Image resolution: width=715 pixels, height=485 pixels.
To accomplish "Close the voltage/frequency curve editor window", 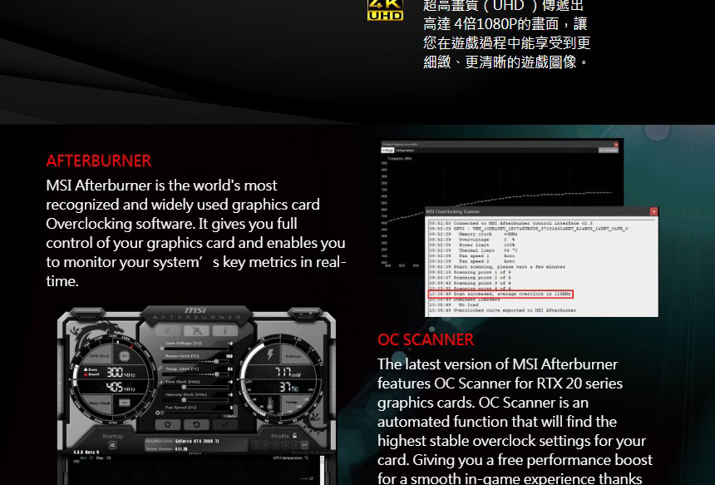I will coord(616,144).
